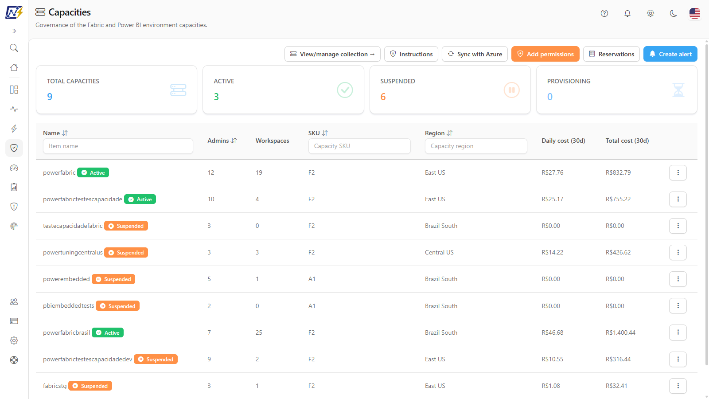Click Sync with Azure
Image resolution: width=709 pixels, height=399 pixels.
475,54
